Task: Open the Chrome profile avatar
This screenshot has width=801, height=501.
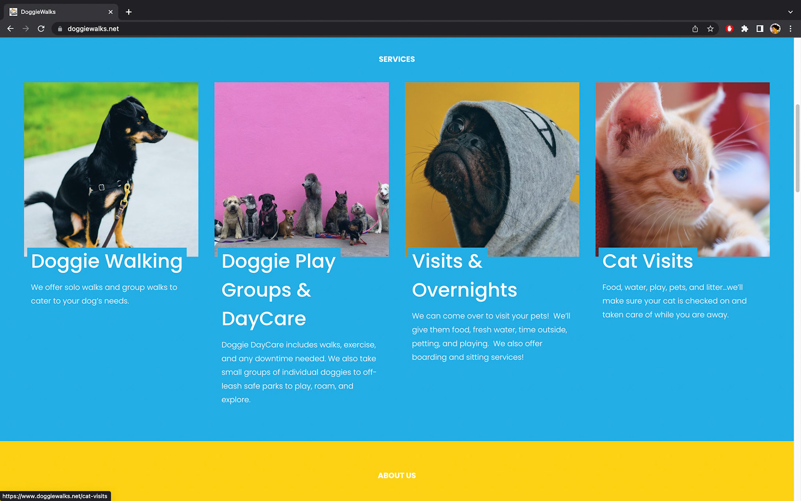Action: (775, 29)
